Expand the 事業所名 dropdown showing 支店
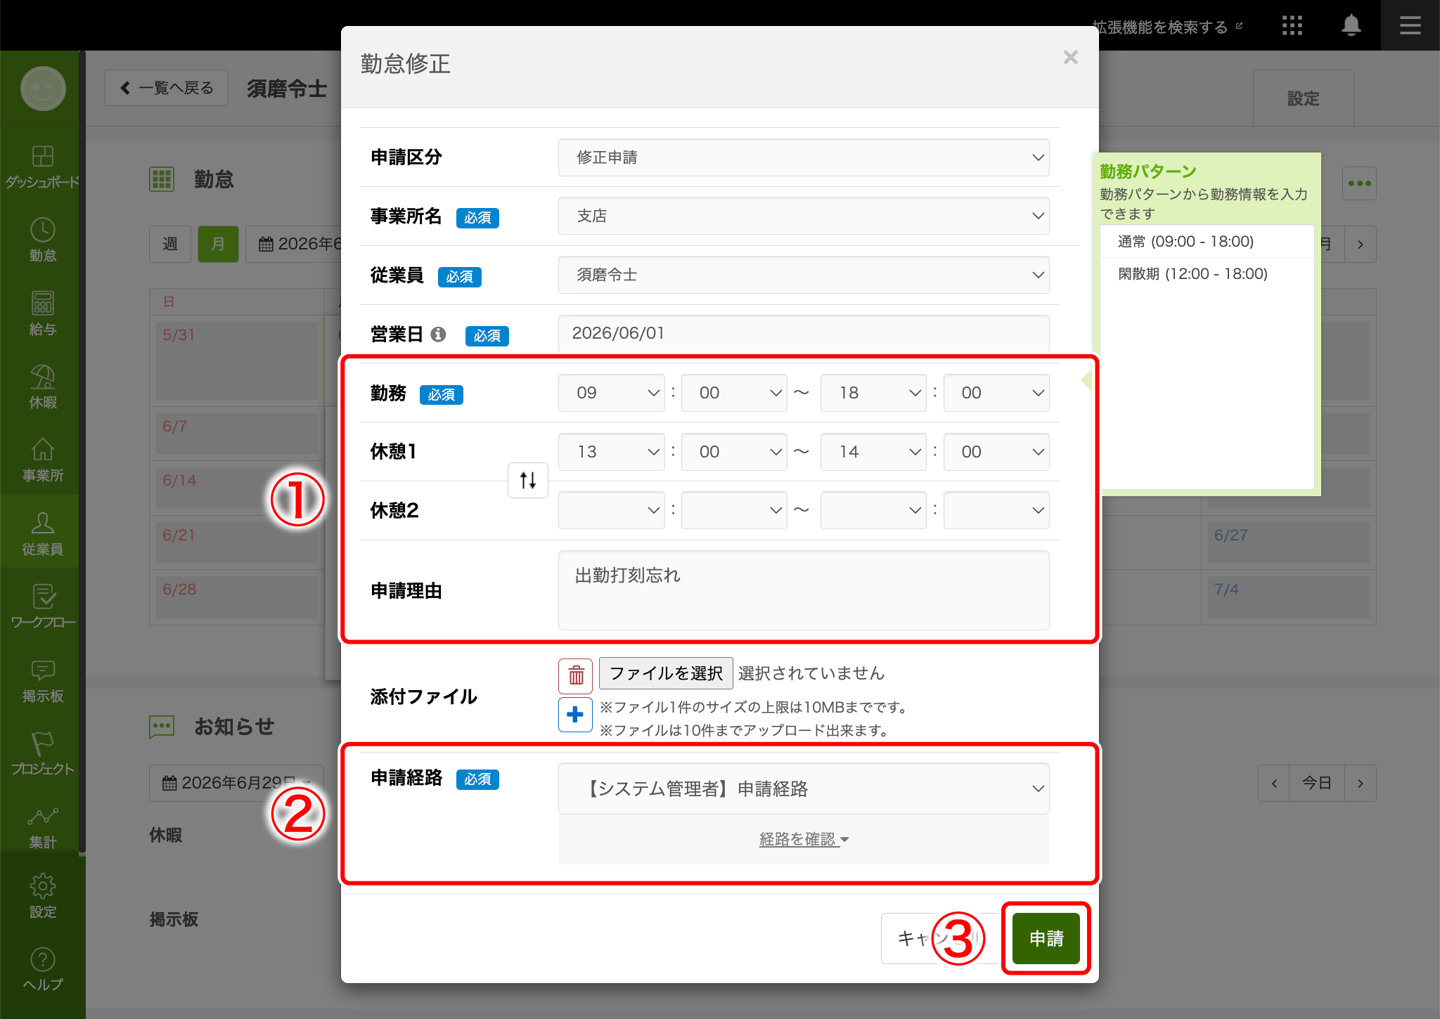Viewport: 1440px width, 1019px height. (804, 216)
